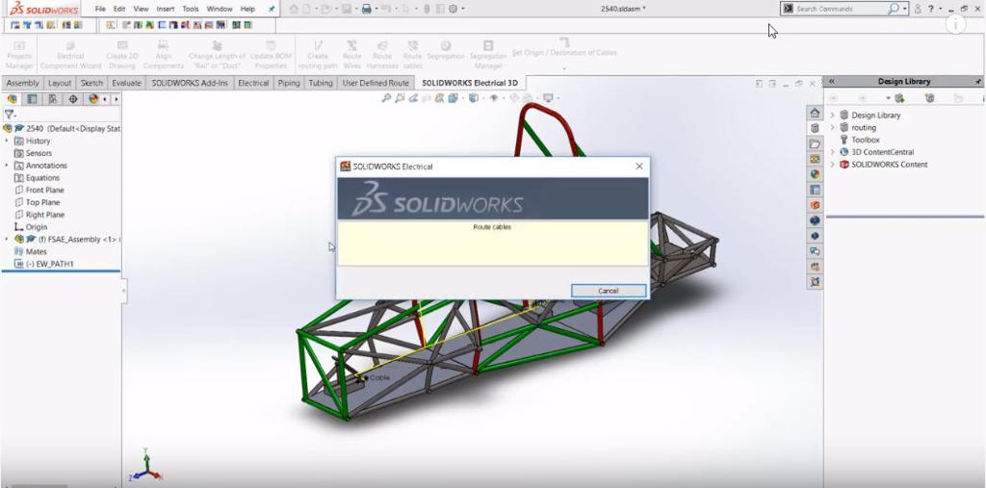Expand the Annotations tree node

click(7, 166)
